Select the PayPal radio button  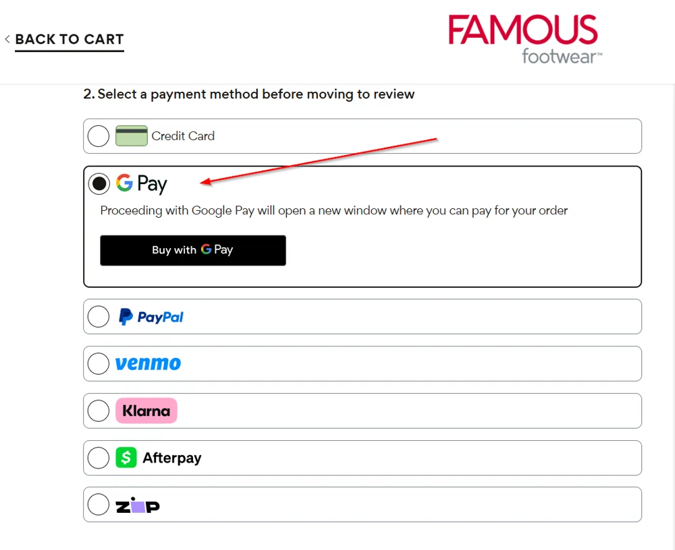tap(98, 316)
